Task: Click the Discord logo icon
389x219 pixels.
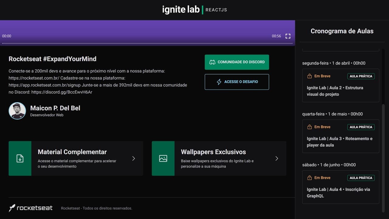Action: 212,62
